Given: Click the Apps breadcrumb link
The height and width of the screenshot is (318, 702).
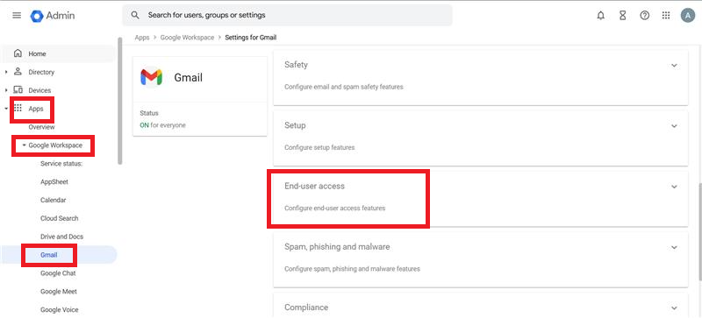Looking at the screenshot, I should [x=142, y=38].
